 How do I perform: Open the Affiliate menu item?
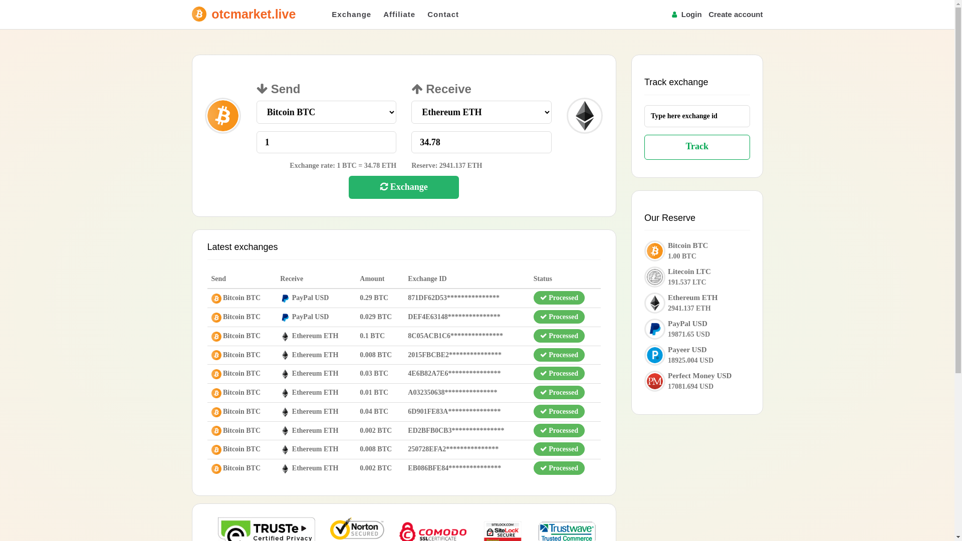(399, 15)
